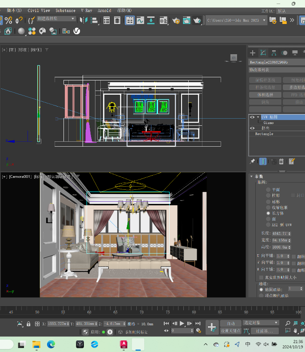Select the 平面 mapping radio button
This screenshot has width=305, height=352.
[x=268, y=189]
